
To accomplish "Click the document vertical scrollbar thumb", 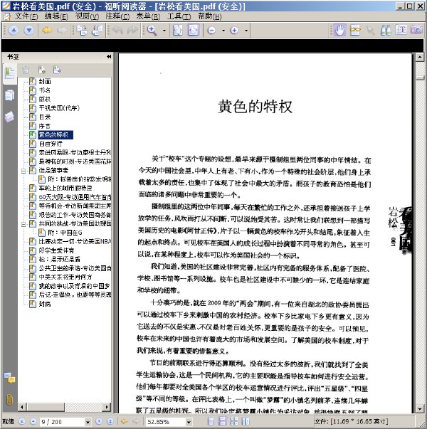I will (420, 78).
